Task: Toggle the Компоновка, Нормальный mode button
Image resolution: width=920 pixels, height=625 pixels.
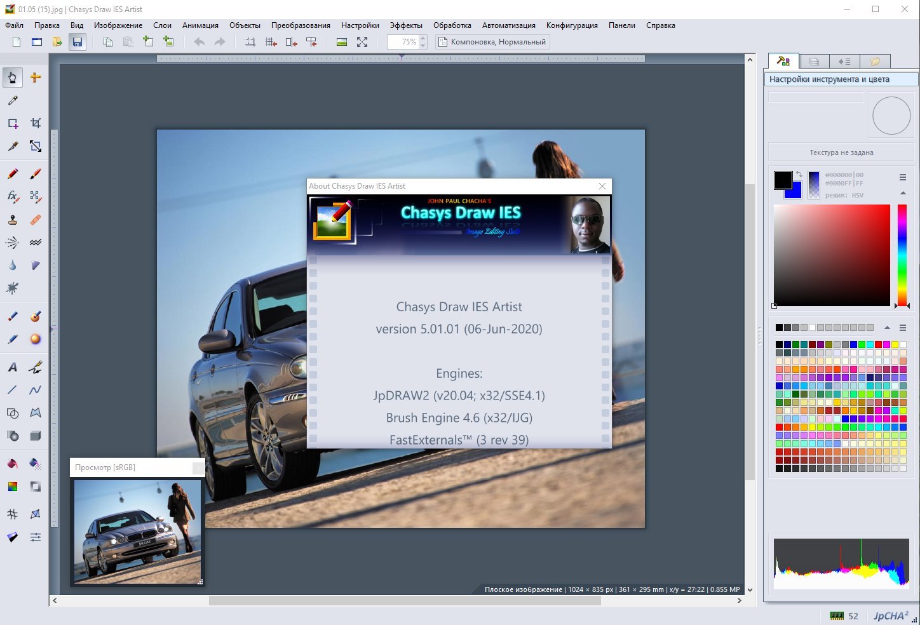Action: point(492,42)
